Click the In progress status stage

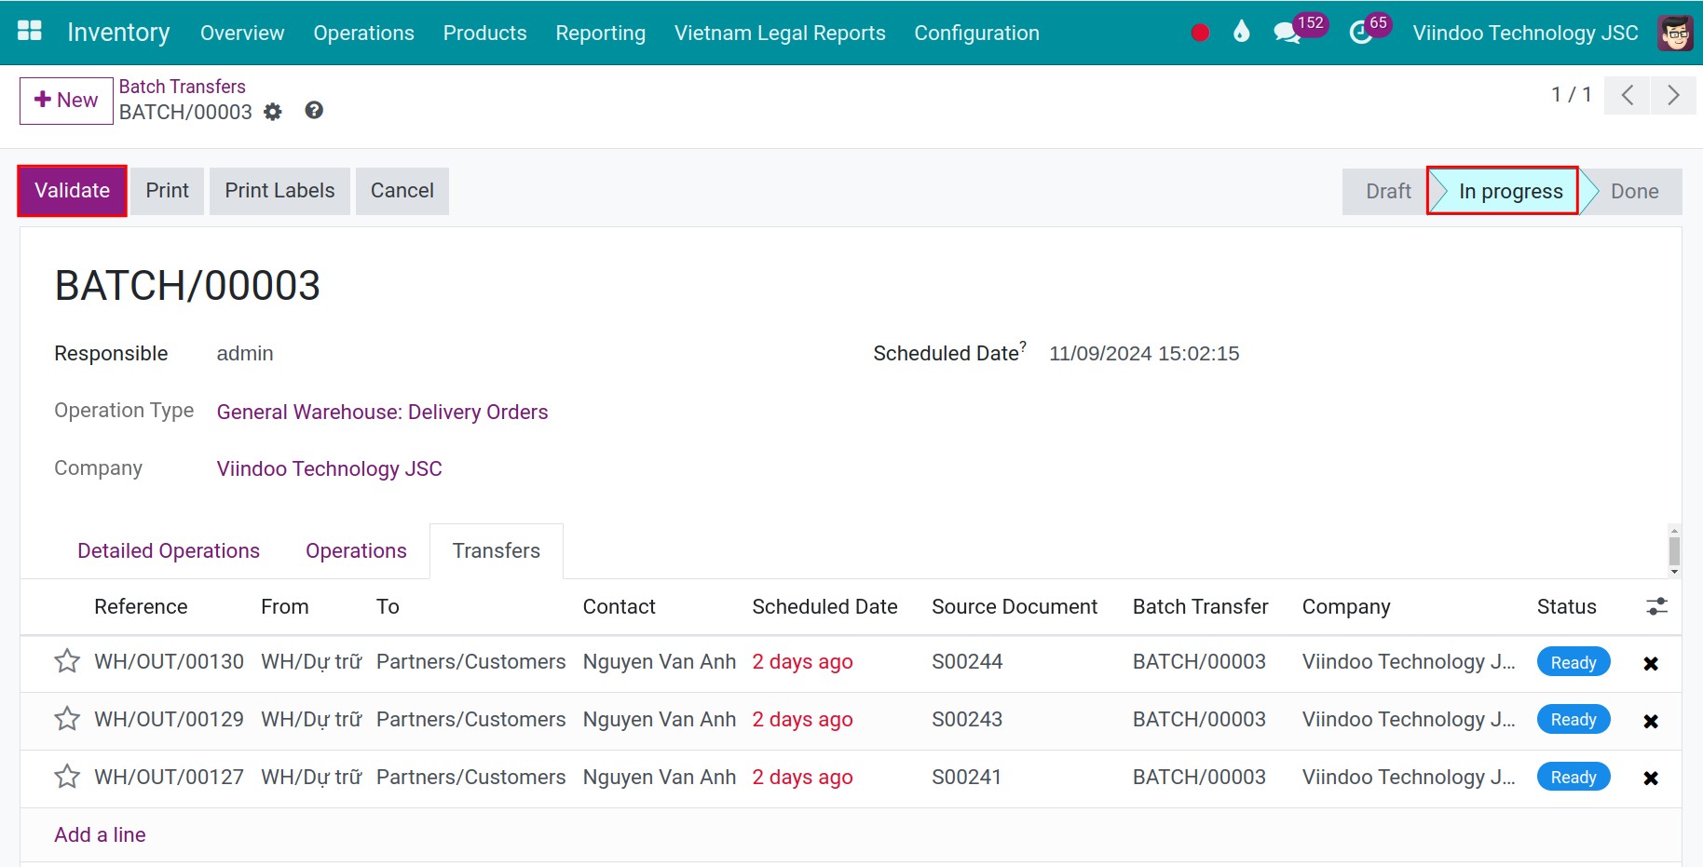(1503, 191)
